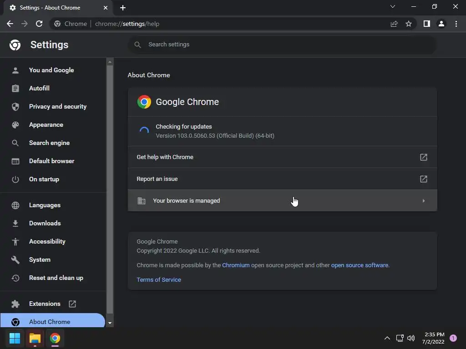The image size is (466, 349).
Task: Click the chrome://settings/help URL
Action: point(127,24)
